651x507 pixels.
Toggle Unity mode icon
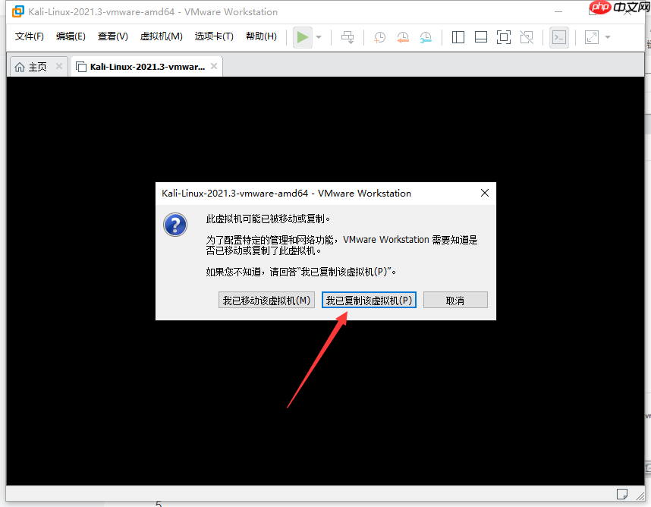(526, 36)
